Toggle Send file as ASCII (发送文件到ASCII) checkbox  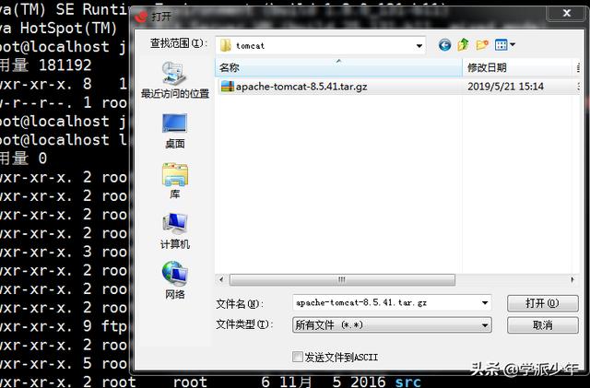pos(297,357)
